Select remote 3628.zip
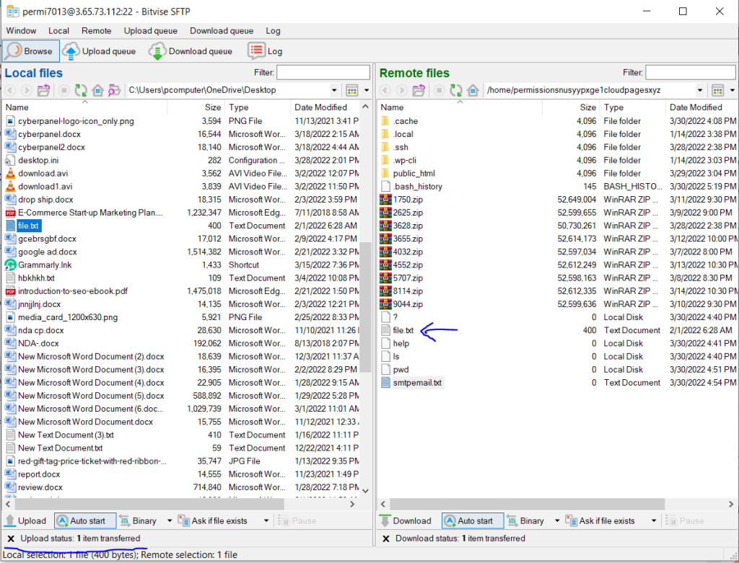 click(408, 226)
